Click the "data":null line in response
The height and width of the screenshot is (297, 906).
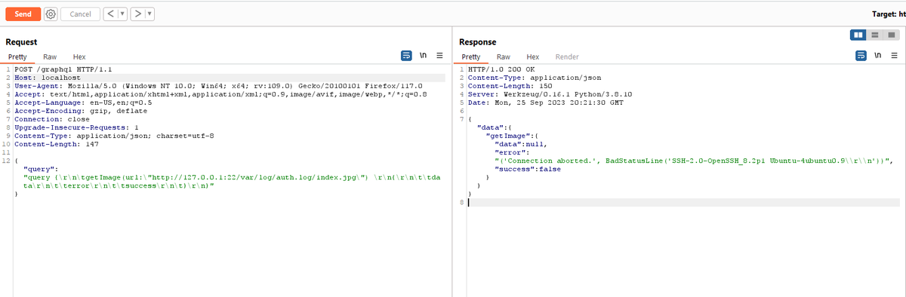coord(520,144)
